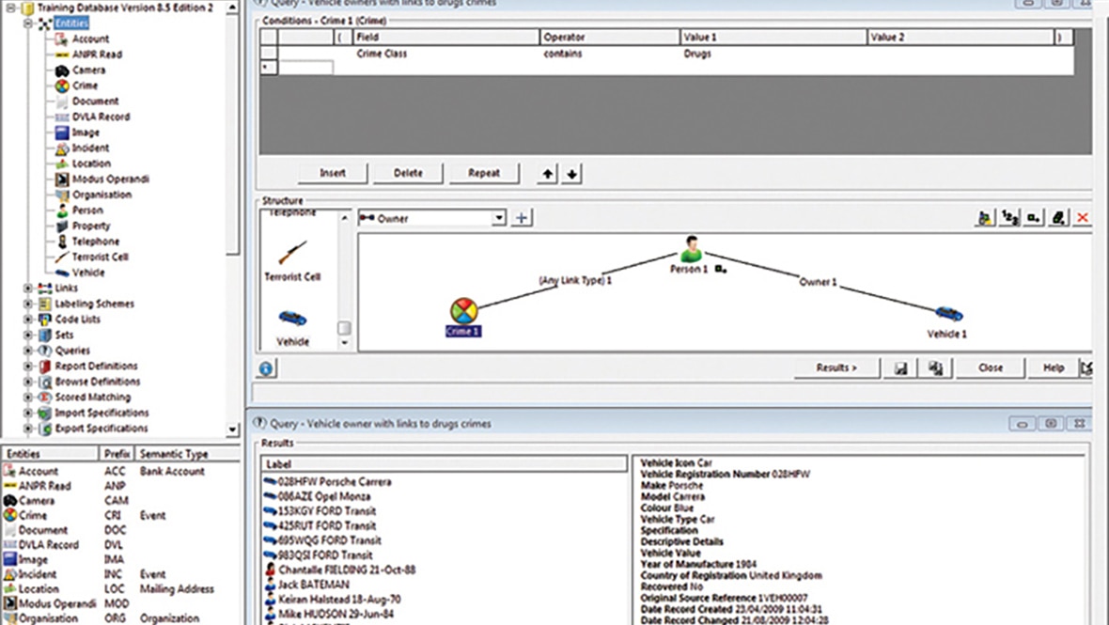Pick the Terrorist Cell rifle icon in the palette
Viewport: 1109px width, 625px height.
[x=292, y=253]
